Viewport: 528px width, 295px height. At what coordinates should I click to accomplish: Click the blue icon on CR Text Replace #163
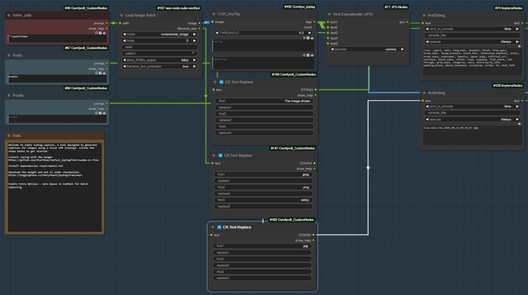click(219, 227)
